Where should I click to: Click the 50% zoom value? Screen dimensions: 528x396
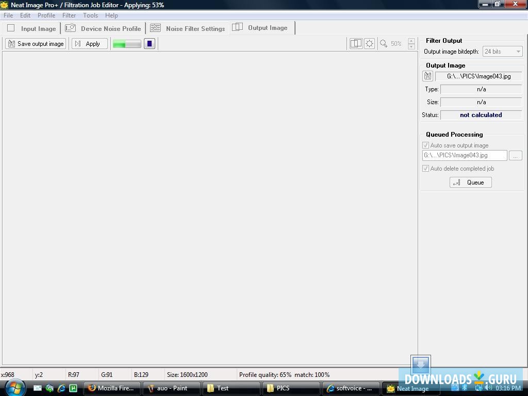tap(396, 44)
